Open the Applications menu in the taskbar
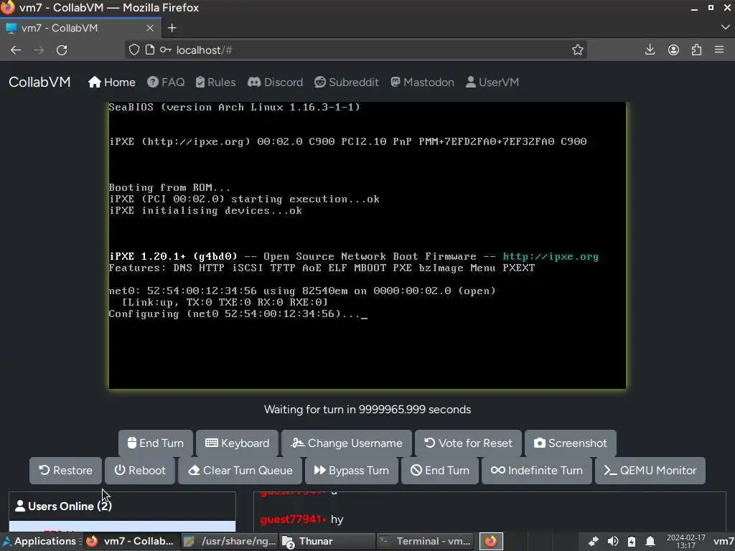The height and width of the screenshot is (551, 735). click(41, 541)
